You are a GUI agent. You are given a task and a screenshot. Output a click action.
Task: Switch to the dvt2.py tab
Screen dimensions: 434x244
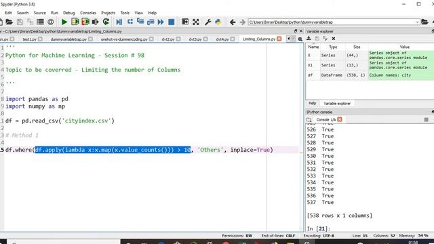[x=168, y=39]
